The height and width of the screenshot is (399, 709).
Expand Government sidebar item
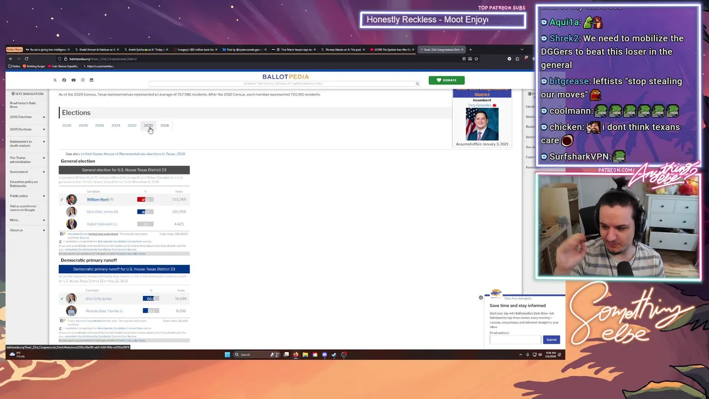(44, 172)
